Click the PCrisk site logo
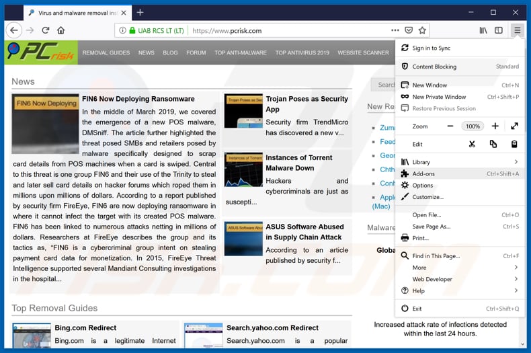The width and height of the screenshot is (531, 353). pos(41,52)
